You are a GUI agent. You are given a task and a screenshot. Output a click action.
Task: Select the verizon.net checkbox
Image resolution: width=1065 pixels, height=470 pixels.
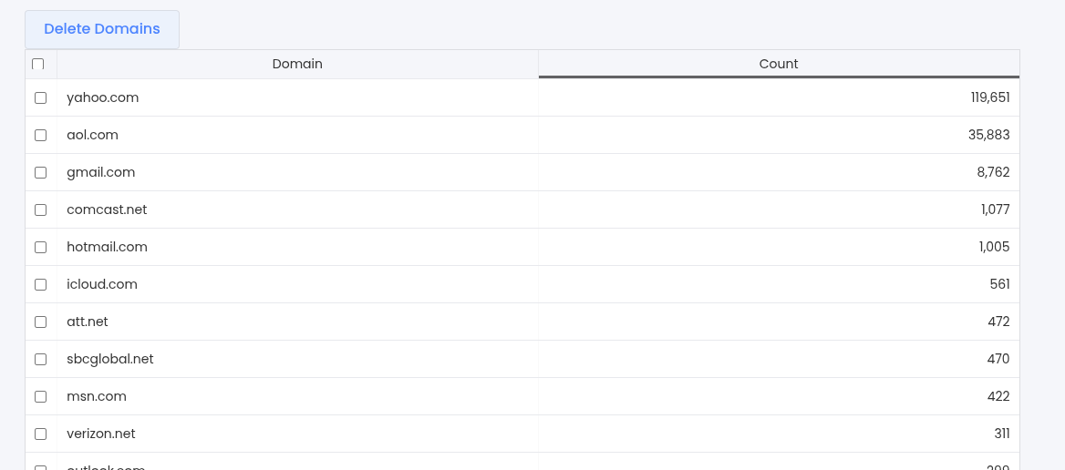click(x=41, y=434)
